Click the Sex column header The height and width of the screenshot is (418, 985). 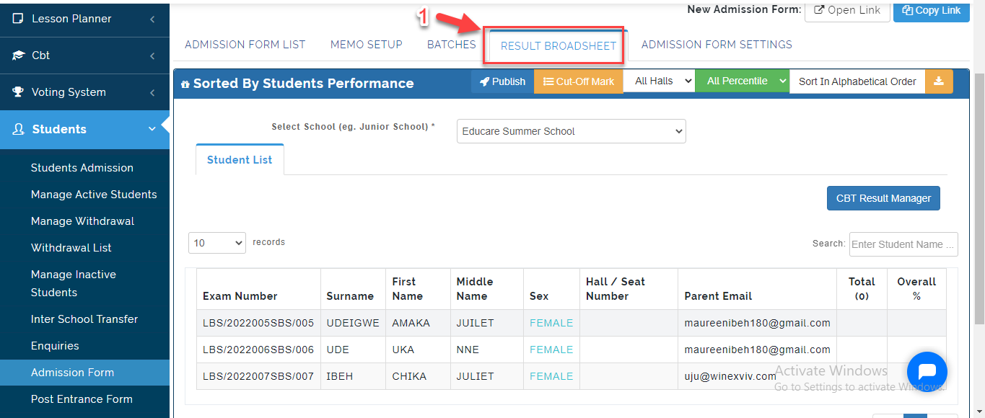551,289
